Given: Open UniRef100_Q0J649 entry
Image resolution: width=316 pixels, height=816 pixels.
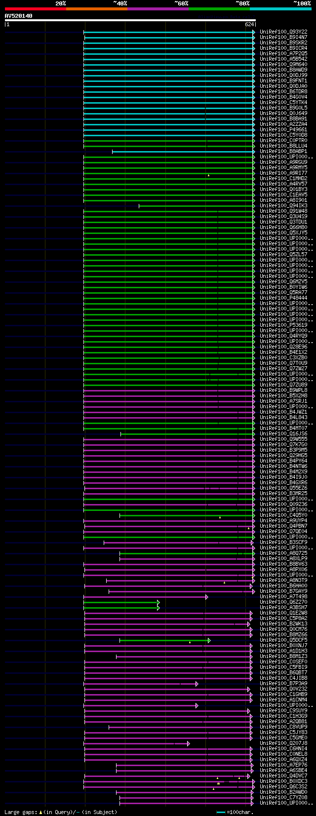Looking at the screenshot, I should tap(283, 113).
